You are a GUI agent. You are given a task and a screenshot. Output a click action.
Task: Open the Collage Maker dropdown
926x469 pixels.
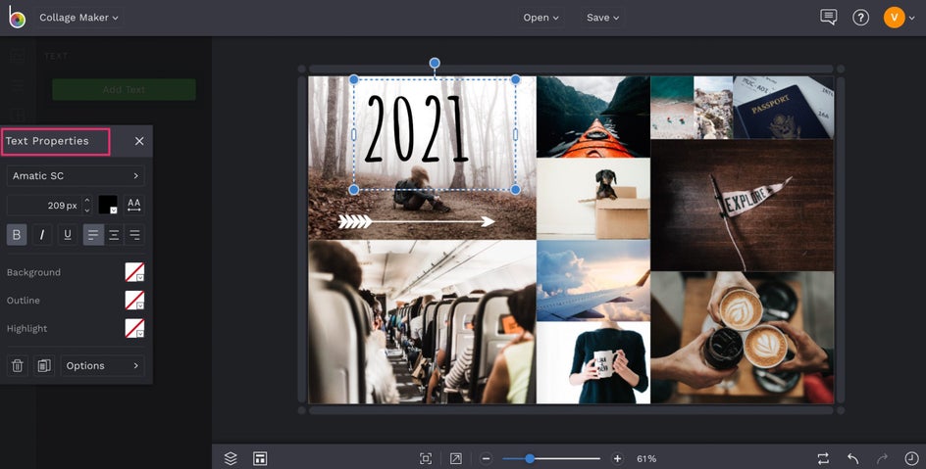click(78, 18)
